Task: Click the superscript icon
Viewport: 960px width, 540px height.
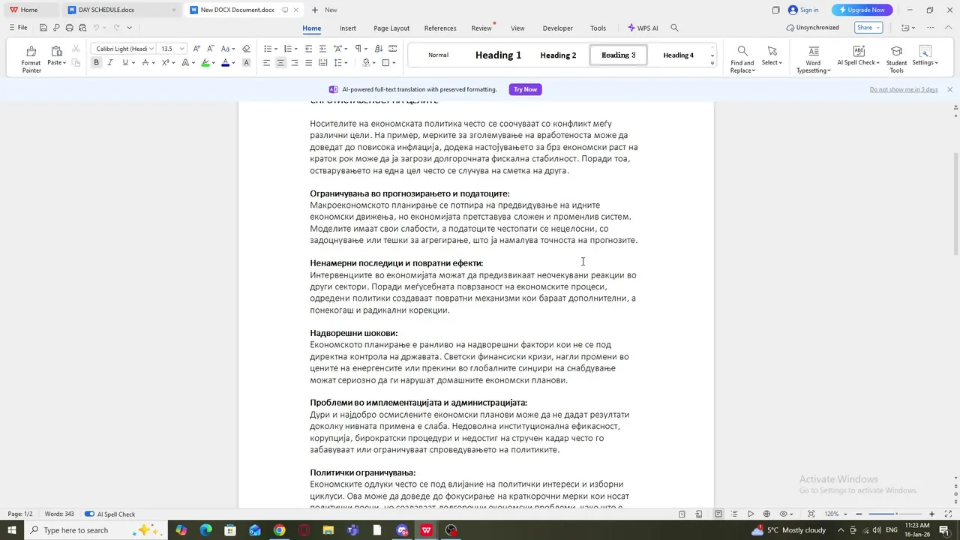Action: tap(166, 63)
